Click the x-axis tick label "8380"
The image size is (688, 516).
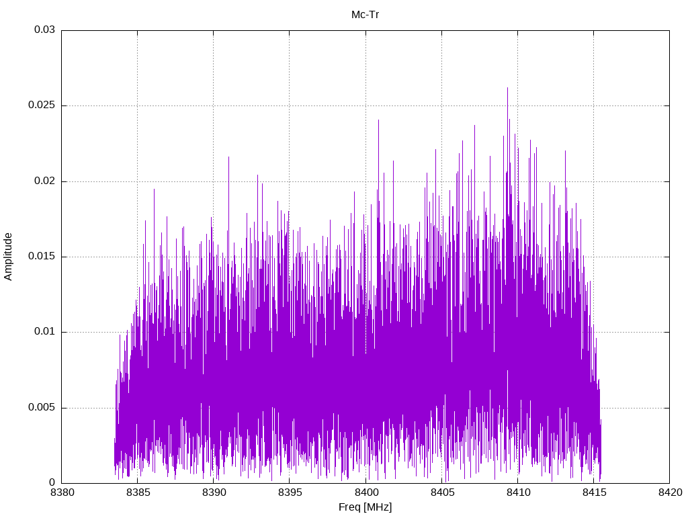62,492
